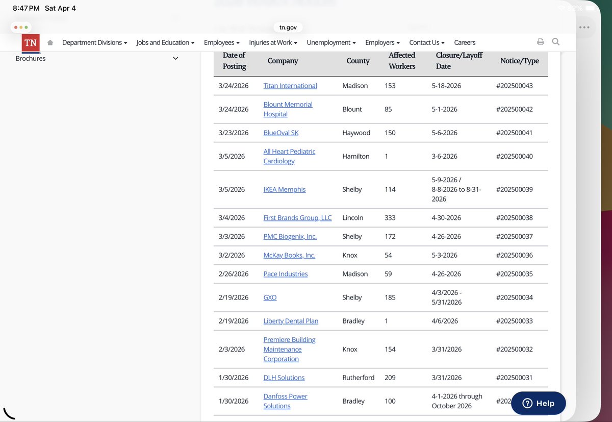Open the more options ellipsis at right edge
The height and width of the screenshot is (422, 612).
(x=584, y=27)
